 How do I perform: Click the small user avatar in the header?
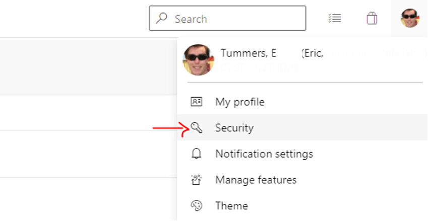pos(409,19)
